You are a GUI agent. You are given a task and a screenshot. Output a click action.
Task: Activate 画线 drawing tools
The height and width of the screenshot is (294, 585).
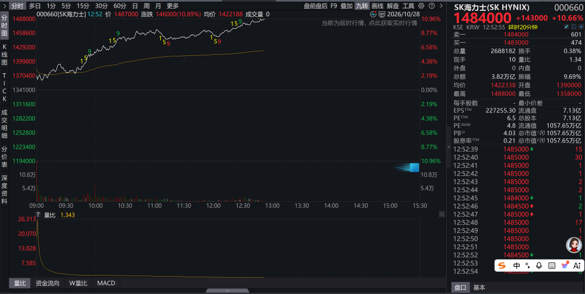[x=378, y=6]
